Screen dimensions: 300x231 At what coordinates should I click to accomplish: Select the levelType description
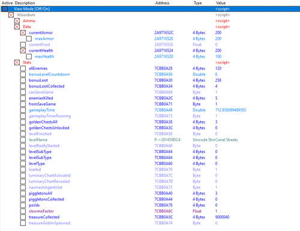coord(37,164)
